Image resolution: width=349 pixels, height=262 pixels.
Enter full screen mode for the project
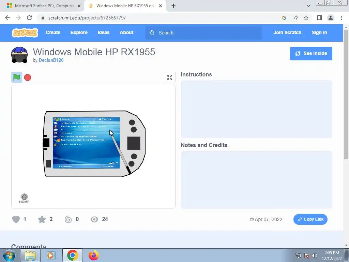(x=170, y=77)
